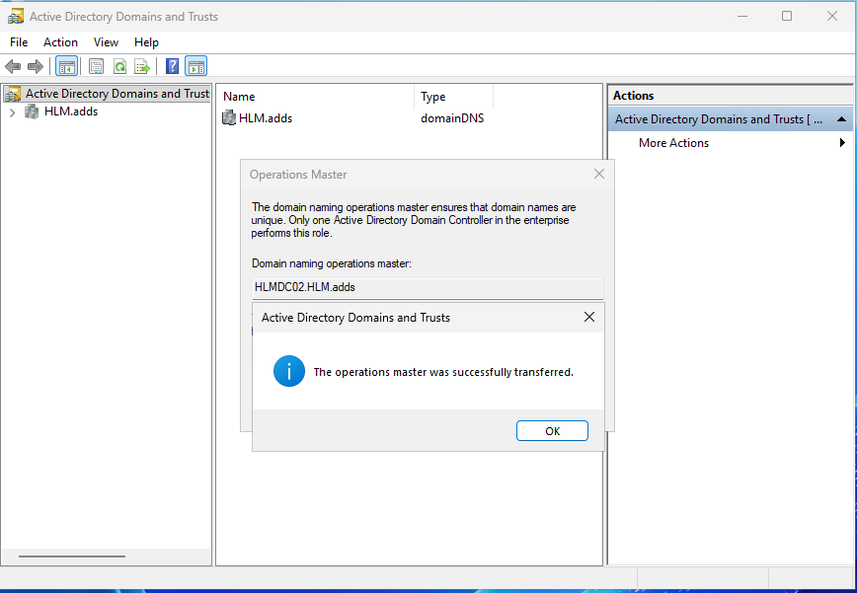Click OK in the success message
The height and width of the screenshot is (593, 857).
coord(552,431)
